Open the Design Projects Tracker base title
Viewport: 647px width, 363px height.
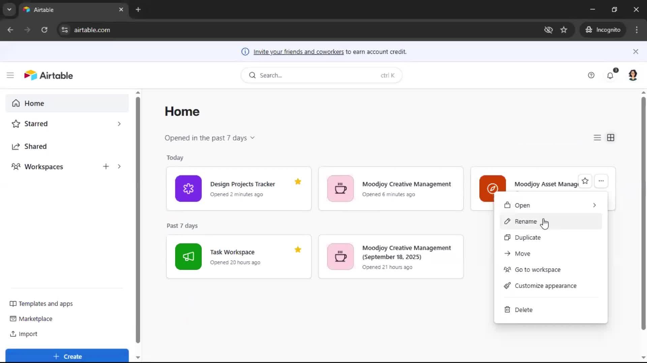point(243,184)
